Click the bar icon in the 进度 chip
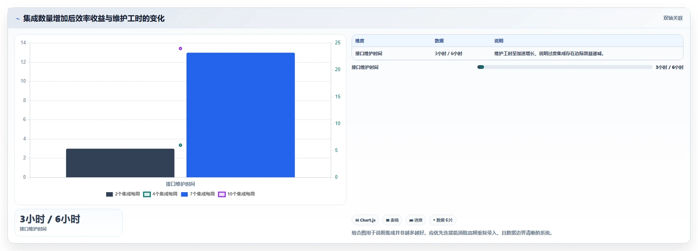Screen dimensions: 698x251 [411, 220]
